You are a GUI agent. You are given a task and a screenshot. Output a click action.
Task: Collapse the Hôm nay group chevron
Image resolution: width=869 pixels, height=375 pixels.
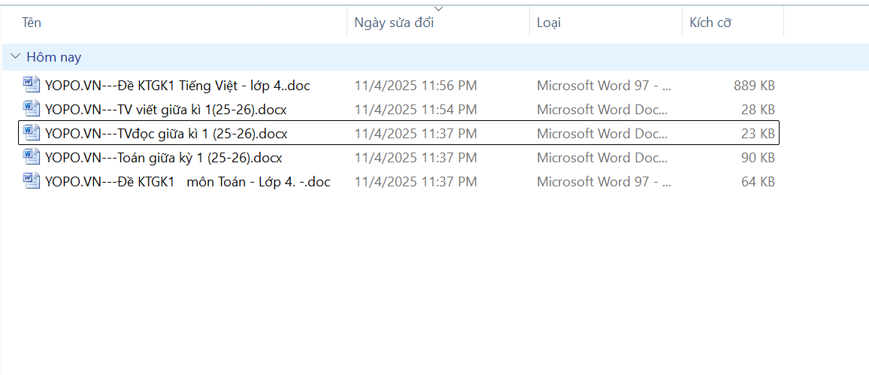[16, 57]
